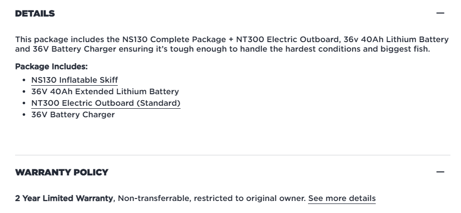The height and width of the screenshot is (213, 461).
Task: Follow the See more details link
Action: point(342,198)
